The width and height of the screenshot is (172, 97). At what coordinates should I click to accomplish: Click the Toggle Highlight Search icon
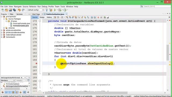click(76, 17)
